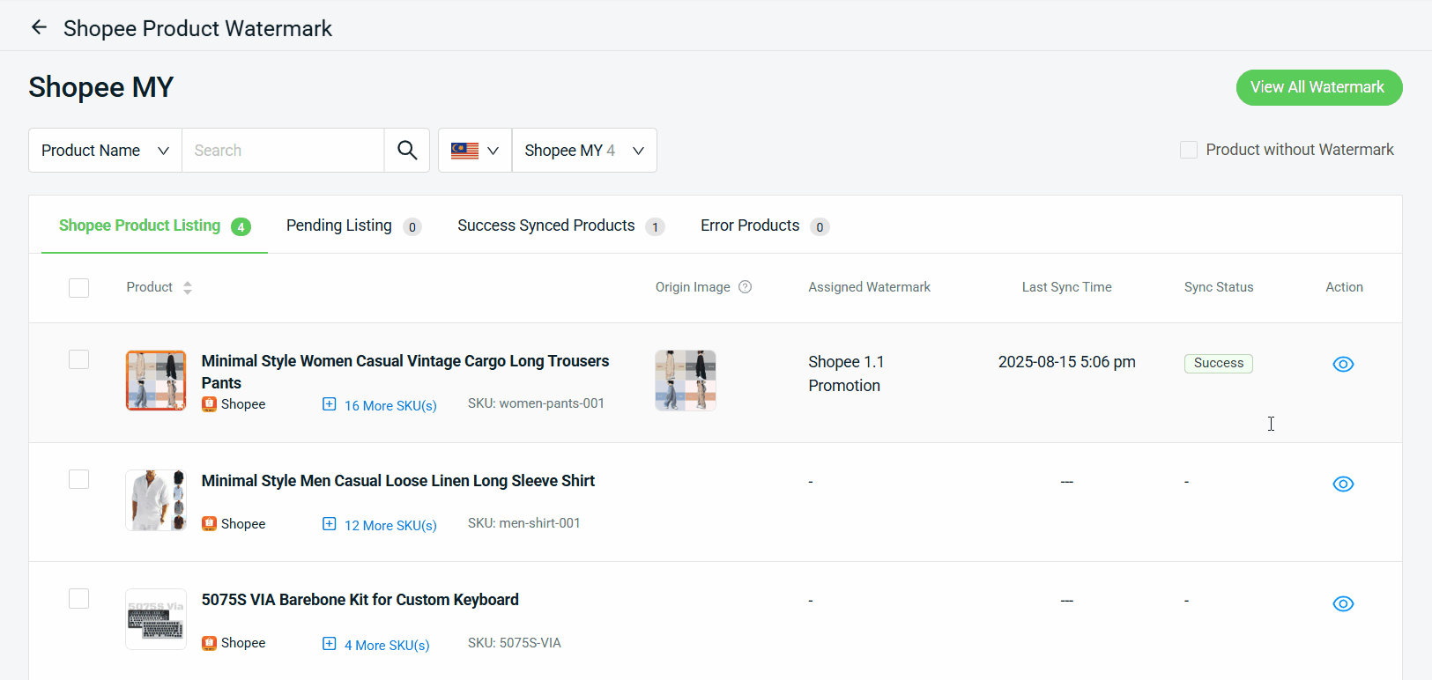1432x680 pixels.
Task: Open the Success Synced Products tab
Action: [x=560, y=225]
